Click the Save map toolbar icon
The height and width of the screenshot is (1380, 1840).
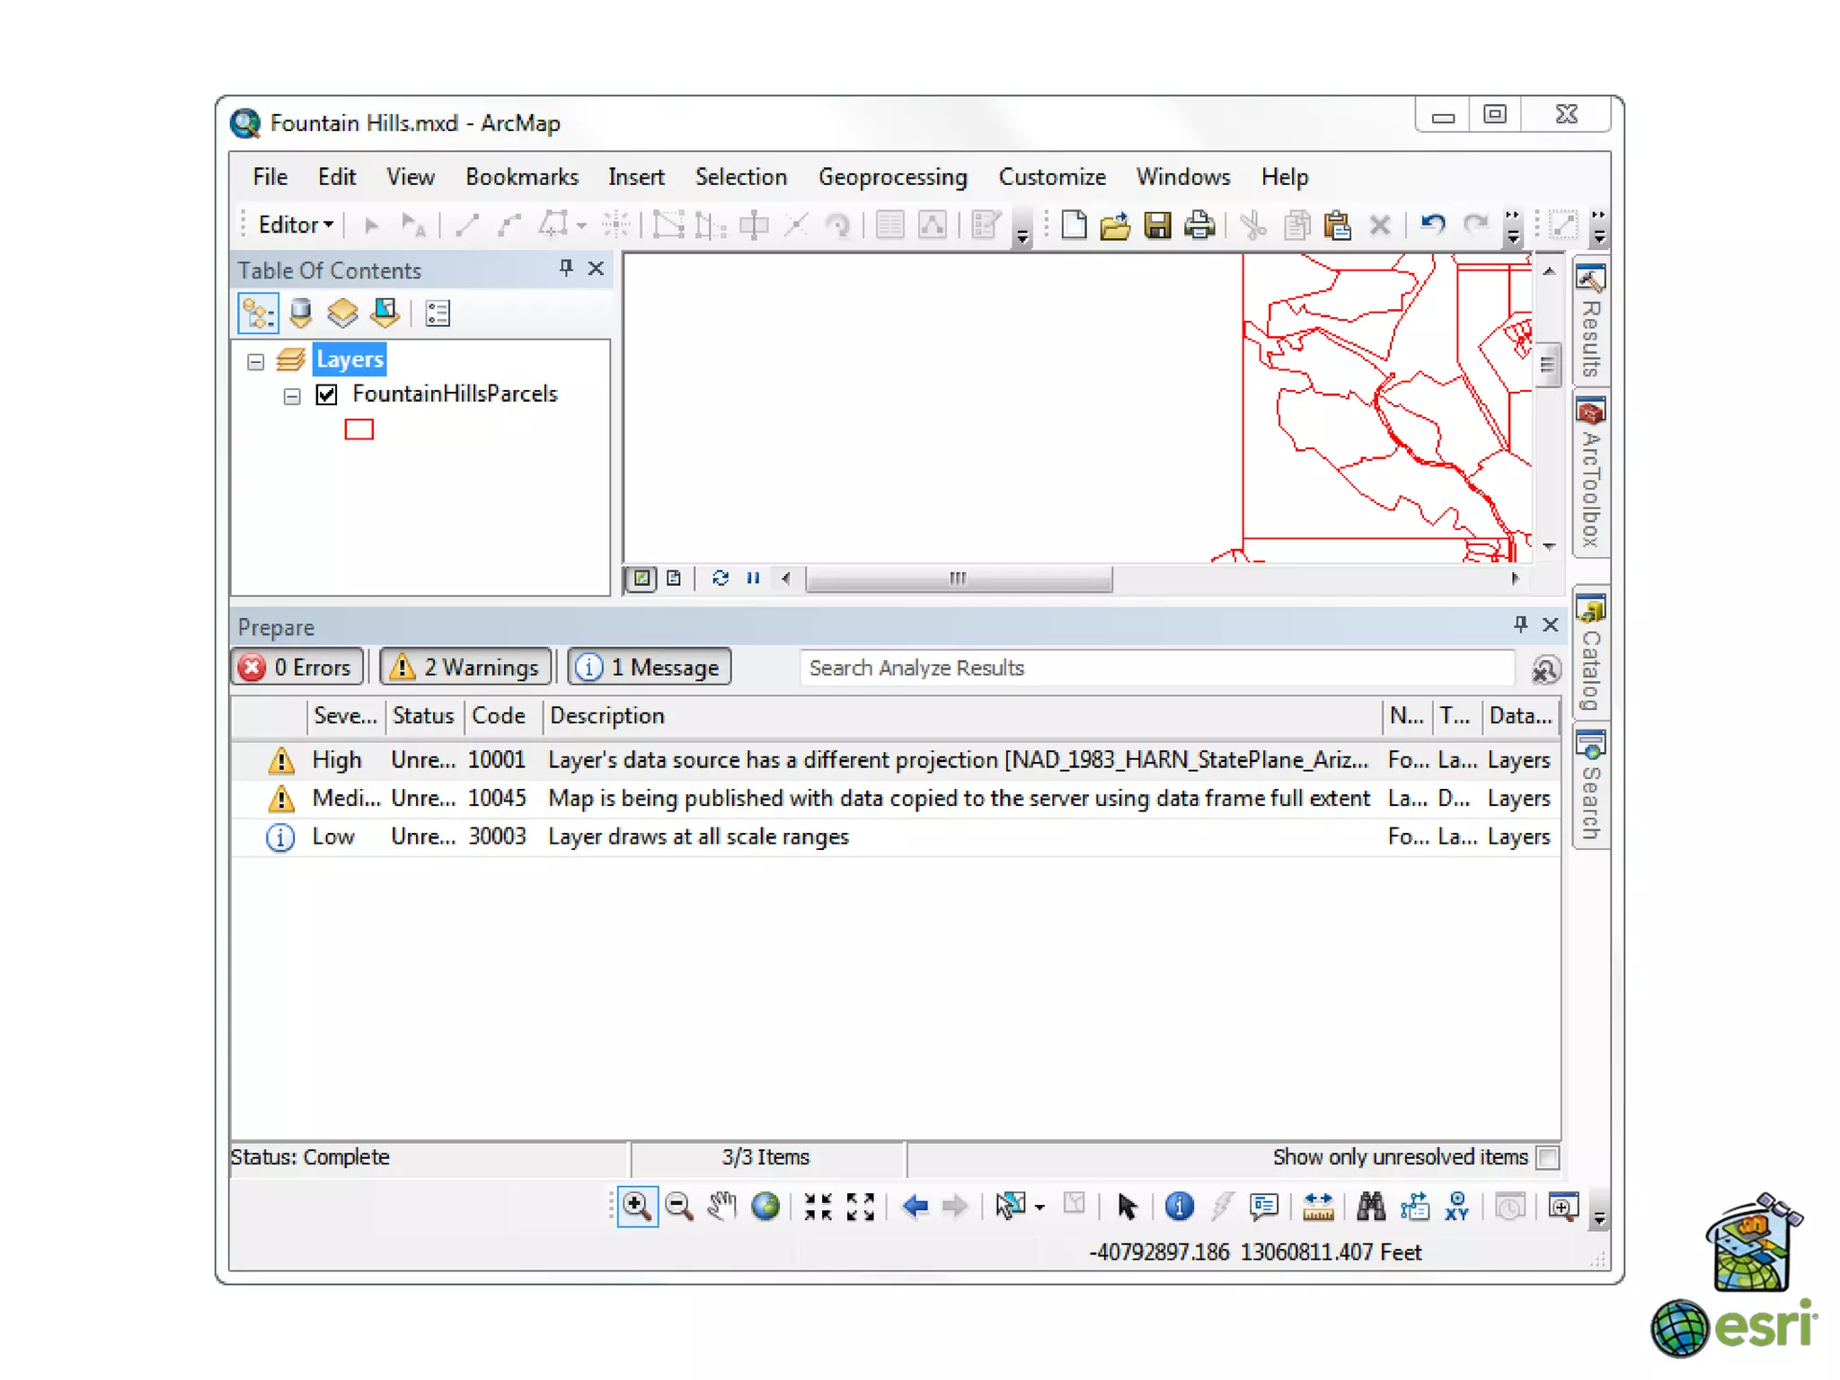(1157, 225)
